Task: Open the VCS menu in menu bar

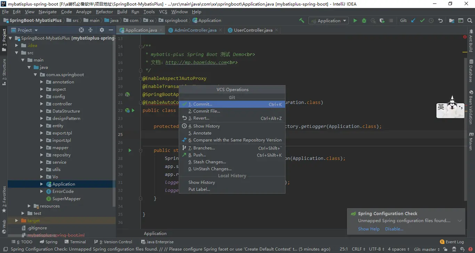Action: (x=163, y=11)
